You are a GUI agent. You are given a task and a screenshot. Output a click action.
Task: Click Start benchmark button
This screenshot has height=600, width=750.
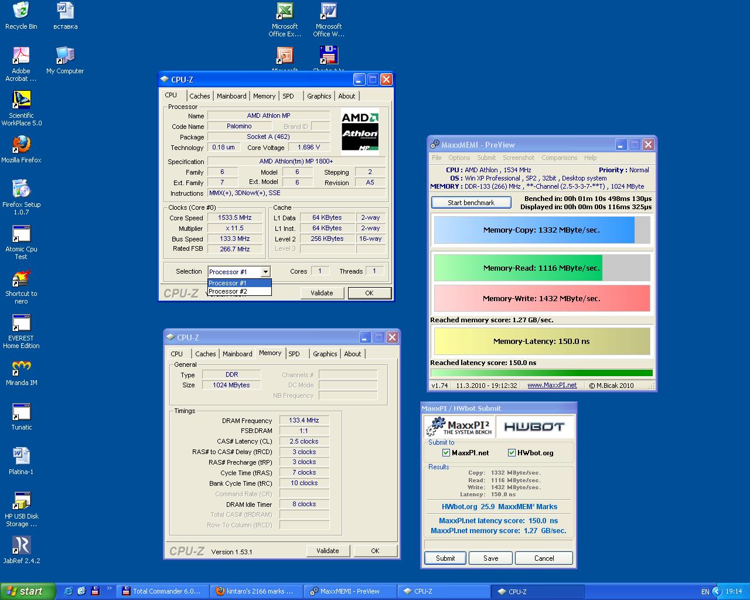pos(471,203)
